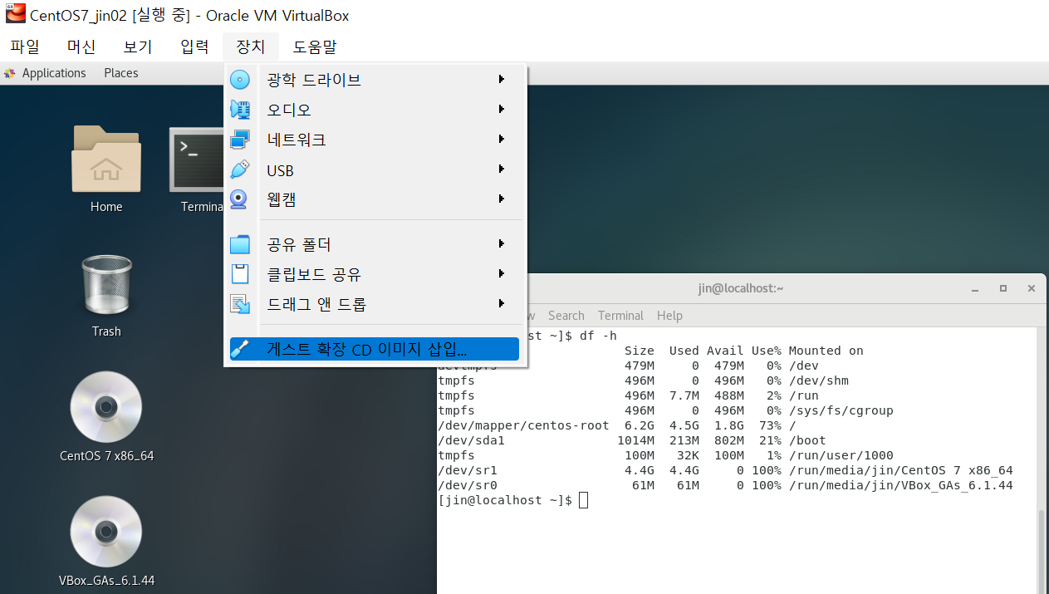Click the /sys/fs/cgroup mount point text

click(x=841, y=410)
